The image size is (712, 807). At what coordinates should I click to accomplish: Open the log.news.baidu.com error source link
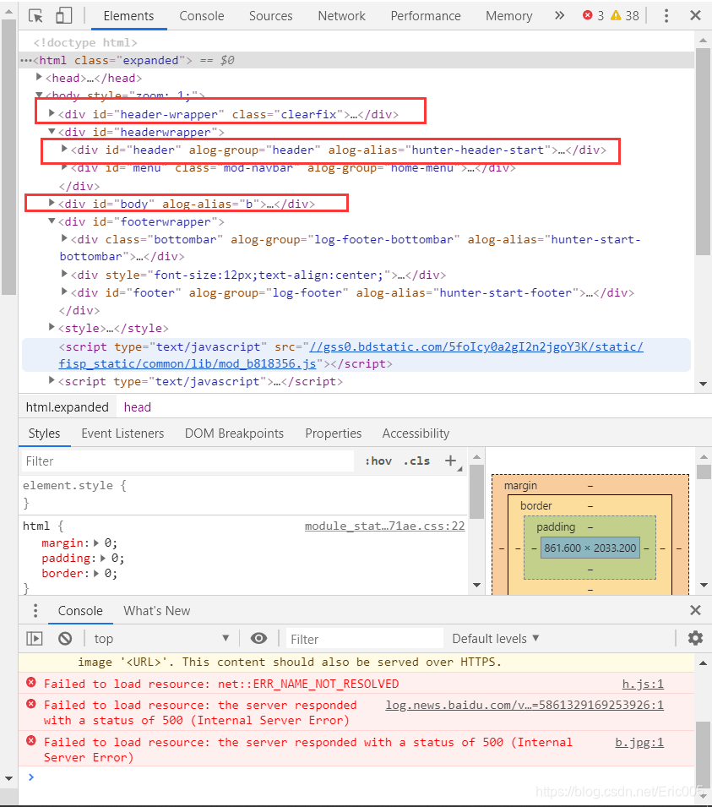point(524,705)
